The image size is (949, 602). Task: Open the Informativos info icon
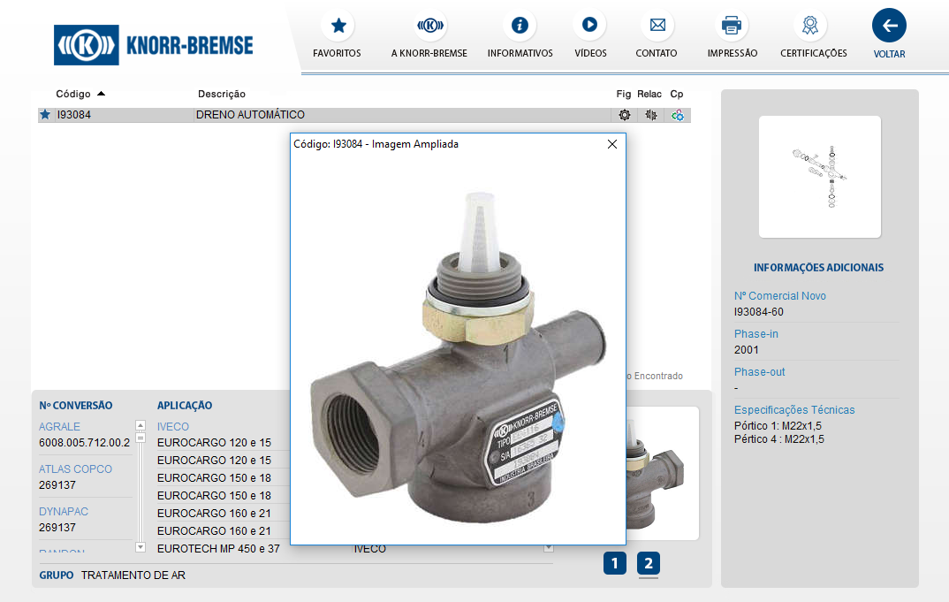point(520,26)
